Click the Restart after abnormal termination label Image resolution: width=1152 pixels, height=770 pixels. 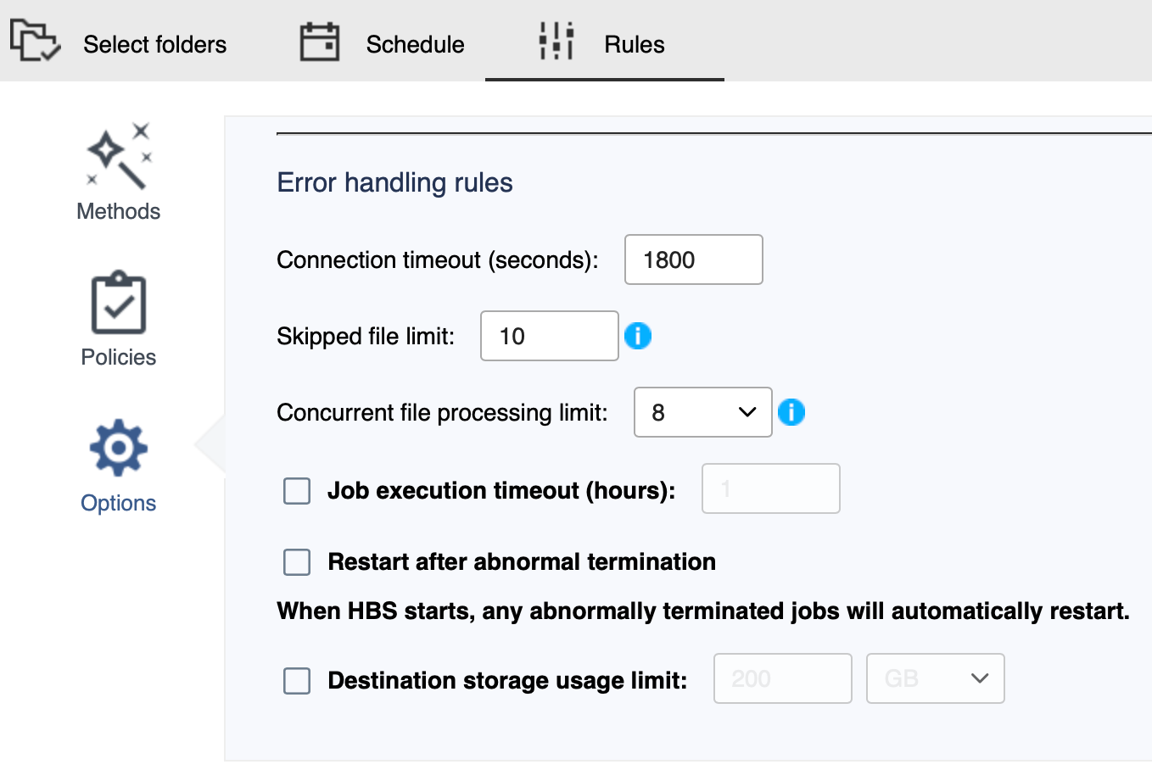point(522,561)
